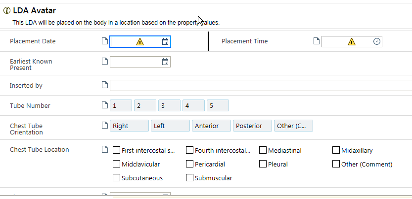
Task: Check Other (Comment) location checkbox
Action: click(336, 164)
